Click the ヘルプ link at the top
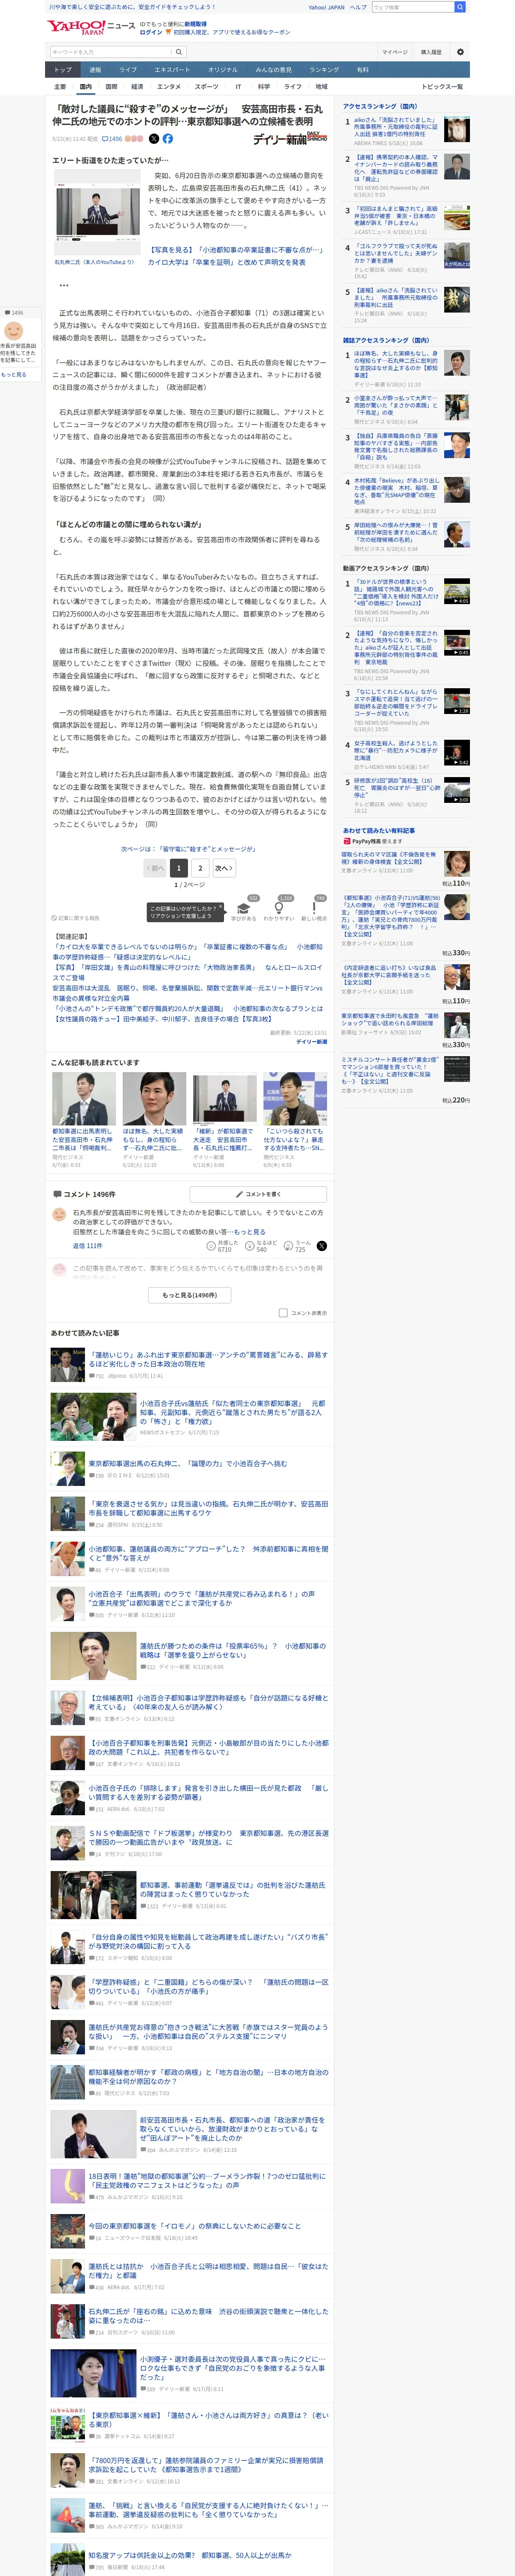The width and height of the screenshot is (515, 2576). pos(358,7)
